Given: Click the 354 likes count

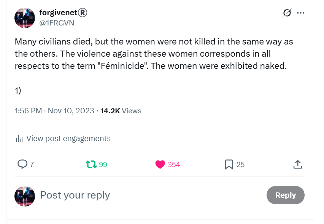Looking at the screenshot, I should point(174,165).
